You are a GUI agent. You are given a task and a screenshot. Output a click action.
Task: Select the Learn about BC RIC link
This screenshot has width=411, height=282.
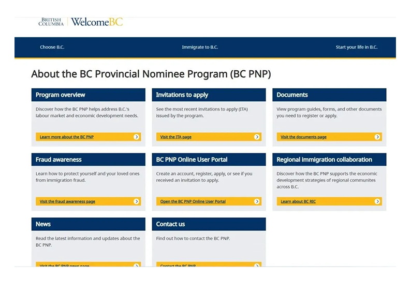(x=298, y=201)
